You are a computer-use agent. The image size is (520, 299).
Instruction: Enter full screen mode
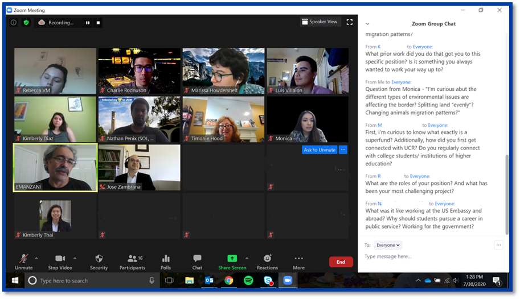click(350, 22)
